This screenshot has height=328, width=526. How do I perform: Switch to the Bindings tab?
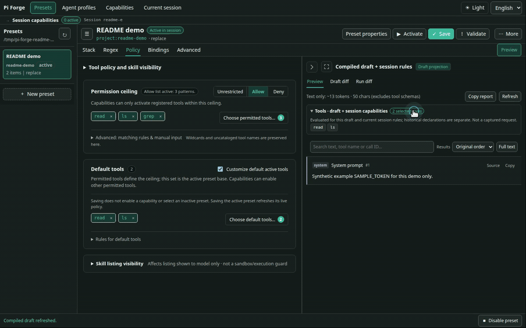point(158,50)
